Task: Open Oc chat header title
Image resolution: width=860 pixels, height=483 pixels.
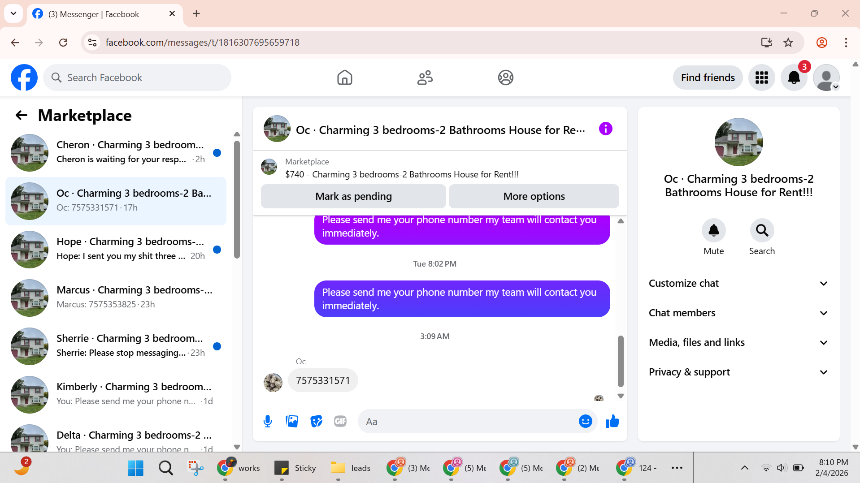Action: tap(440, 130)
